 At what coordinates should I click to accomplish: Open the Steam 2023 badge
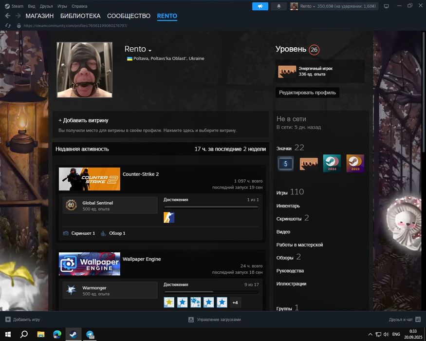point(355,163)
